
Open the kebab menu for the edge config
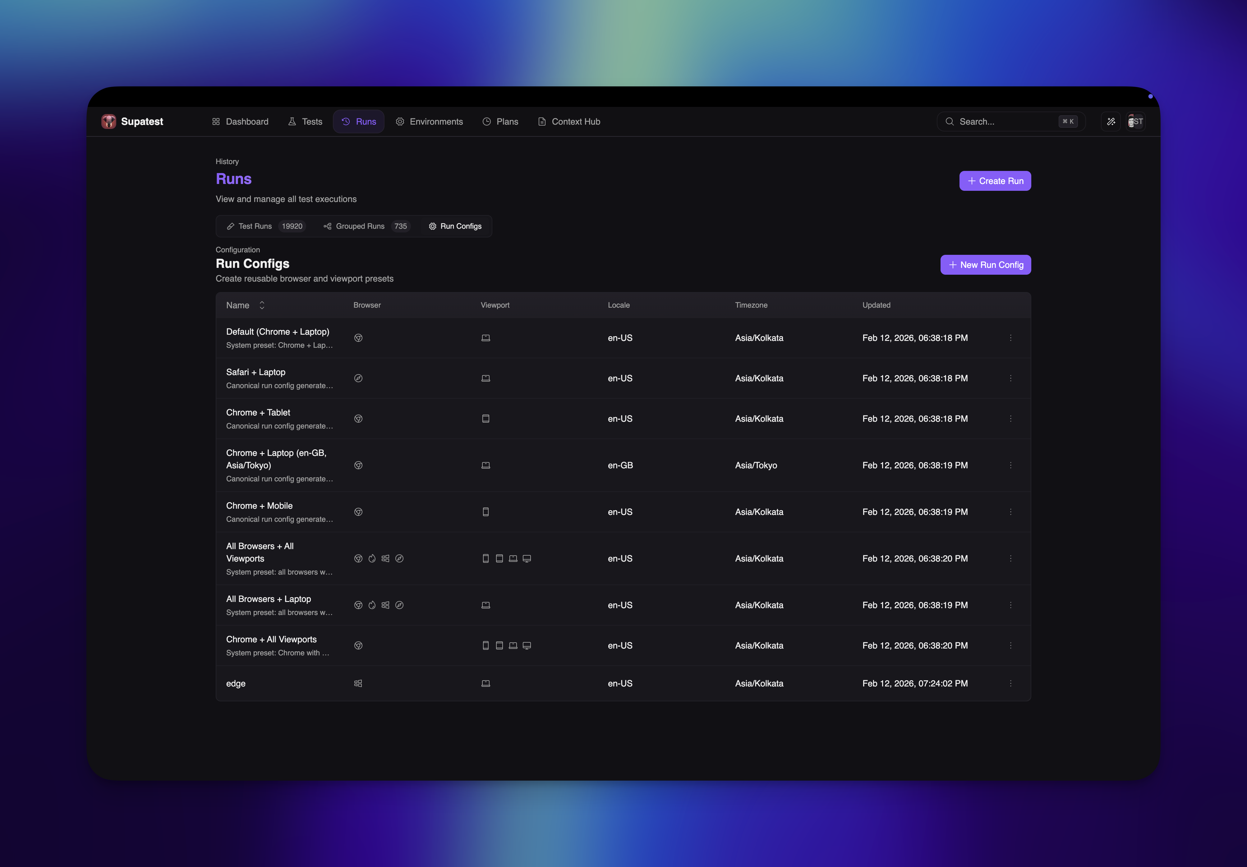[1011, 684]
